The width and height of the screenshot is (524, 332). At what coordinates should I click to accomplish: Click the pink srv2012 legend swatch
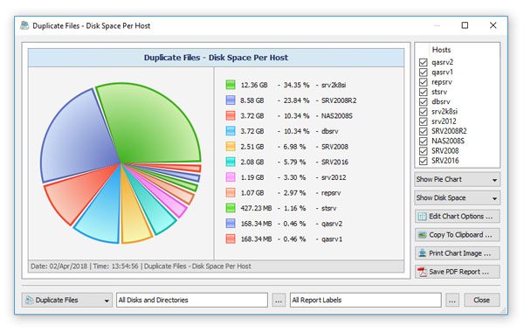pos(231,177)
